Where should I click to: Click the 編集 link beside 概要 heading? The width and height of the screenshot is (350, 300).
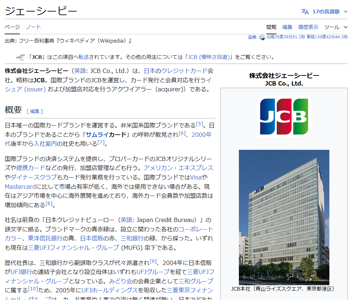35,111
